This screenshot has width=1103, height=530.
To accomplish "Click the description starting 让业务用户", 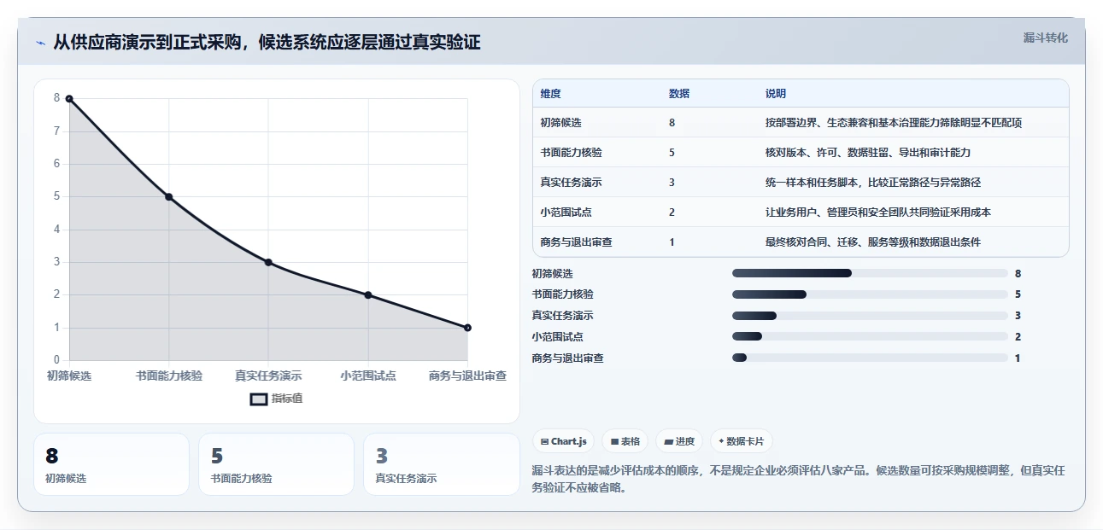I will click(x=878, y=213).
